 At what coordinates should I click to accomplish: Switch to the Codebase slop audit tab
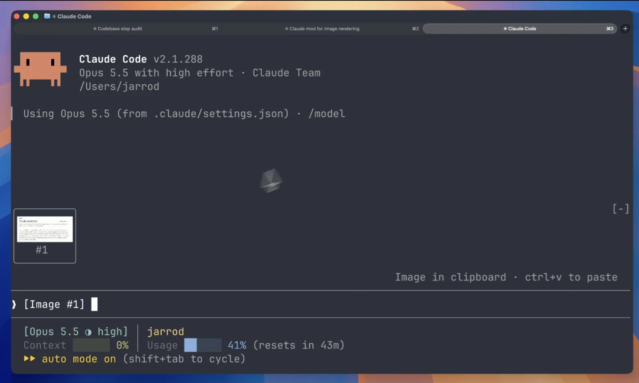click(x=118, y=29)
